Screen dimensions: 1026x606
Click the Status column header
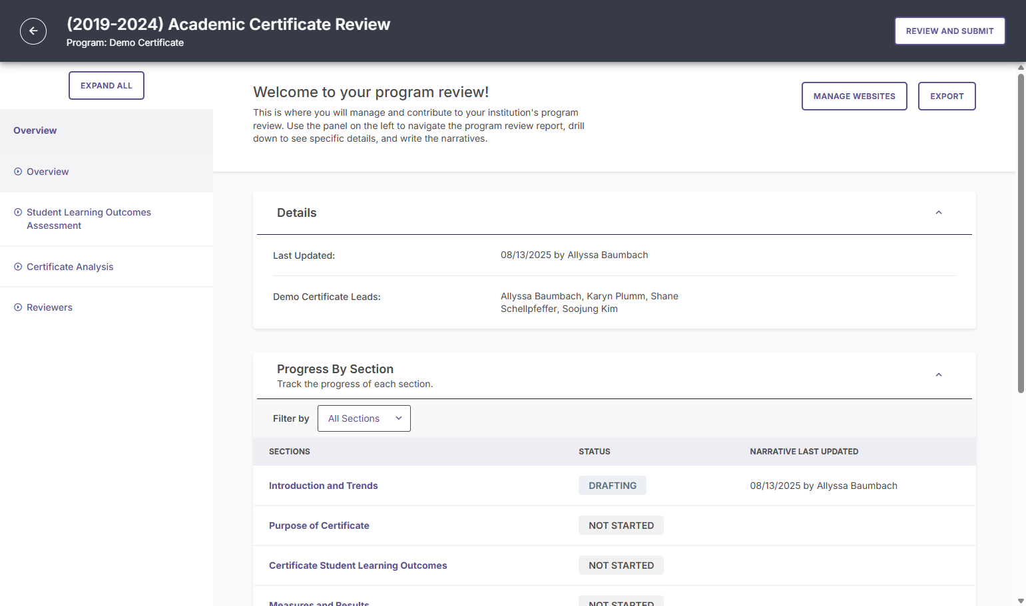(x=595, y=452)
